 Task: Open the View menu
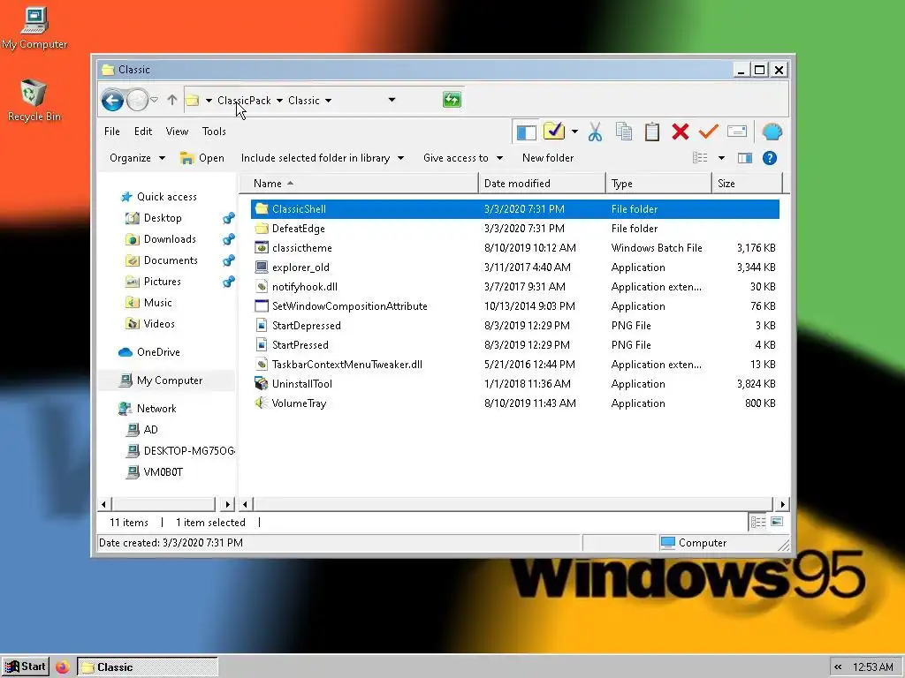177,132
